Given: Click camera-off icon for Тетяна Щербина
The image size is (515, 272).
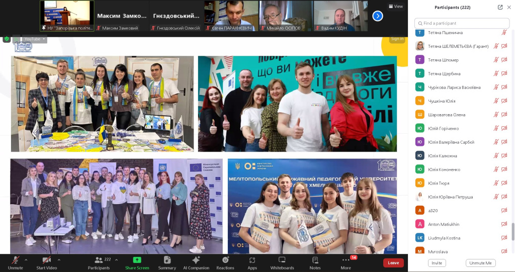Looking at the screenshot, I should (504, 73).
